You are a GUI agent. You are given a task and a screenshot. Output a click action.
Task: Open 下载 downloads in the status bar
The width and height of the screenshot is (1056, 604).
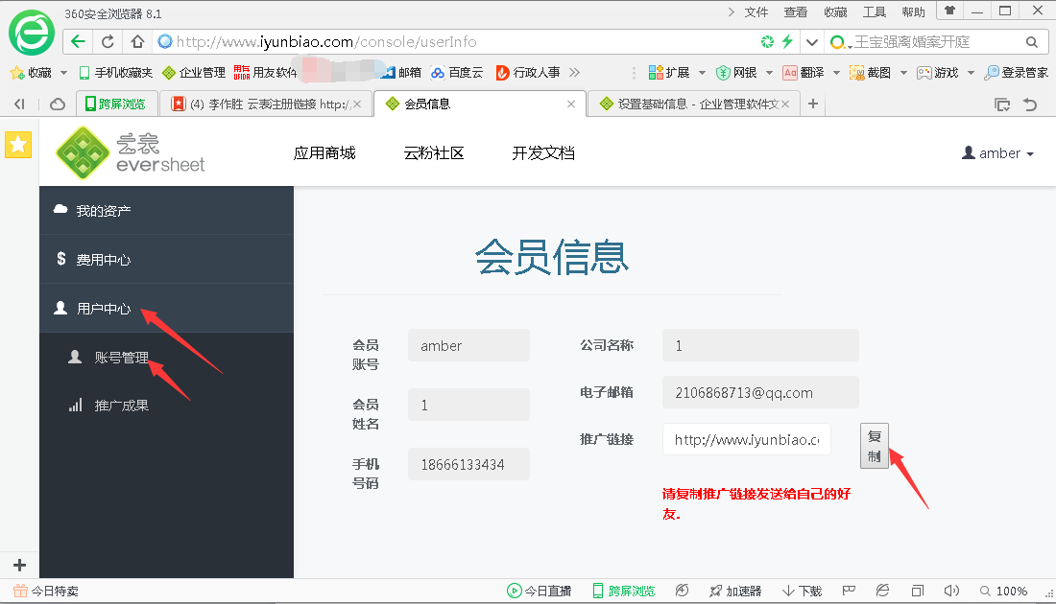(803, 592)
